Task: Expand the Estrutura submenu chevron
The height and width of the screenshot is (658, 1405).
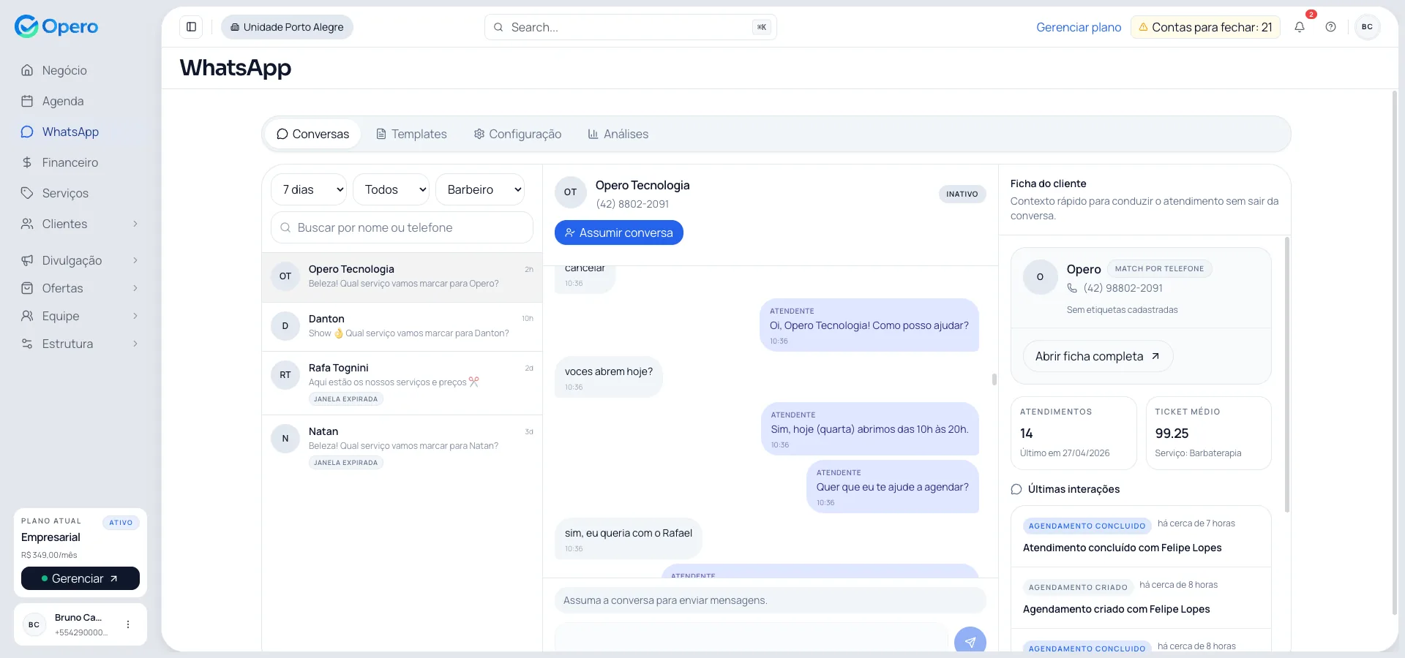Action: click(135, 344)
